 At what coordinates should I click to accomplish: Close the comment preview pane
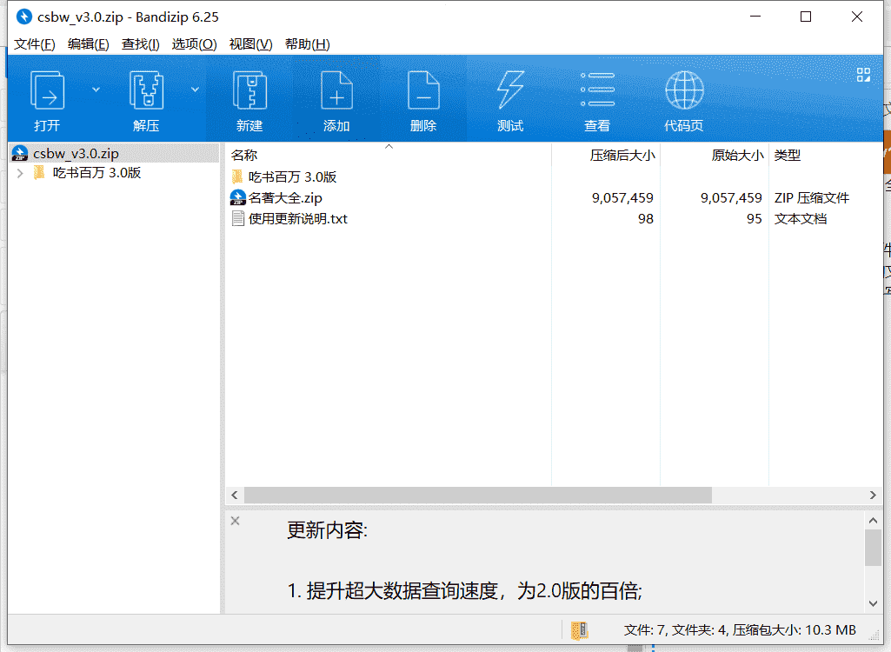pos(236,521)
